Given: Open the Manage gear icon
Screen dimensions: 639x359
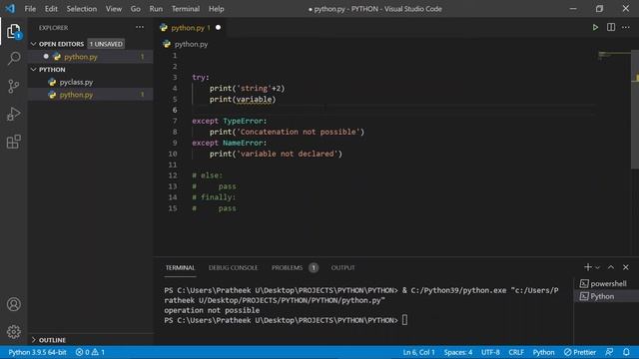Looking at the screenshot, I should [13, 332].
